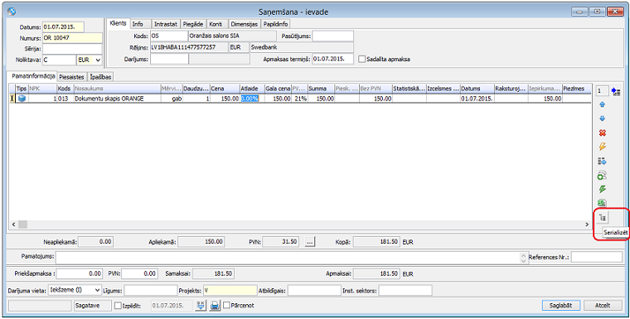Switch to the Konti tab
Screen dimensions: 630x319
coord(216,24)
